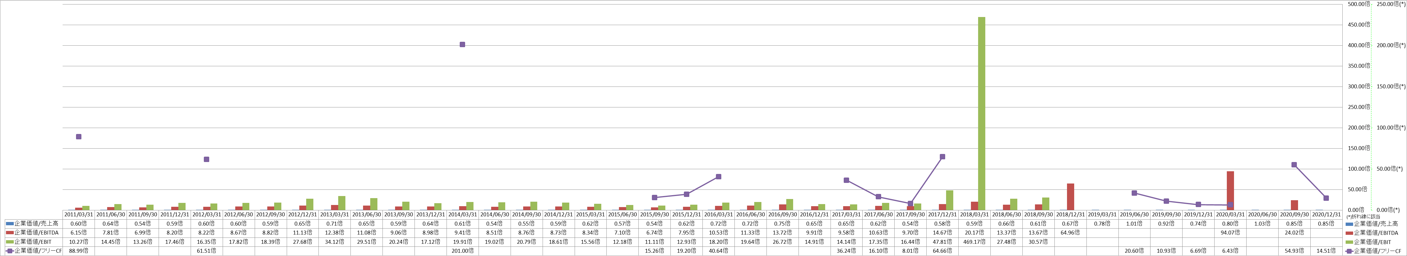Click the purple line marker at 2020/09/30
The image size is (1407, 256).
[1294, 164]
